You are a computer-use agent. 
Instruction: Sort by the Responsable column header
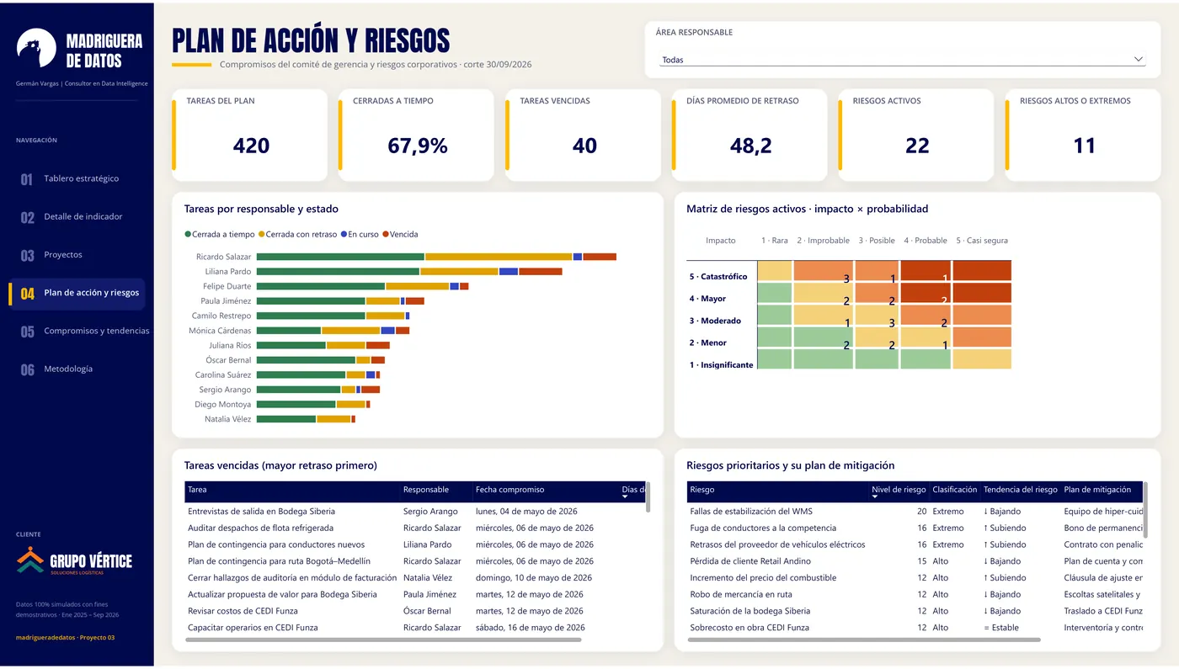click(436, 490)
